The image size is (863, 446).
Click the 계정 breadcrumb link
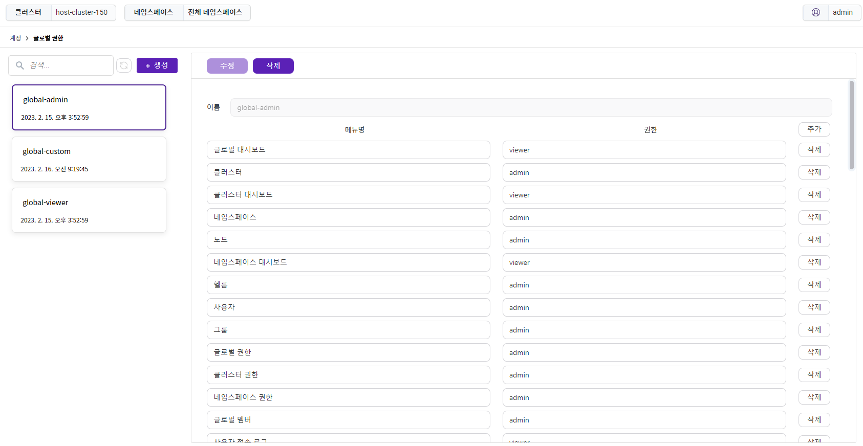[16, 38]
